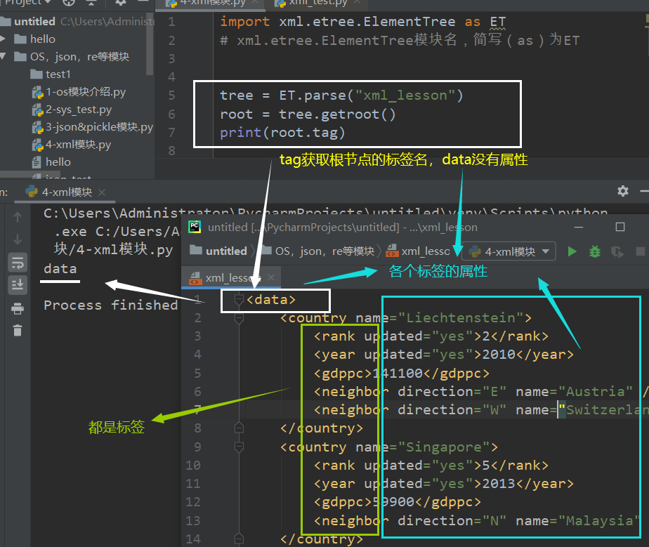The image size is (649, 547).
Task: Click scroll-from-source target icon
Action: pyautogui.click(x=69, y=3)
